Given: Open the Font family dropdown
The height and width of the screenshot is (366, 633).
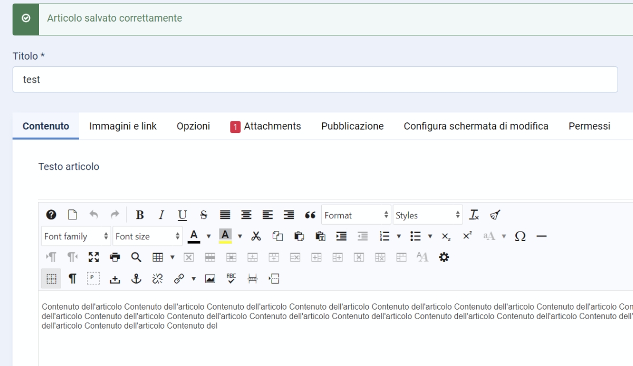Looking at the screenshot, I should pos(76,236).
